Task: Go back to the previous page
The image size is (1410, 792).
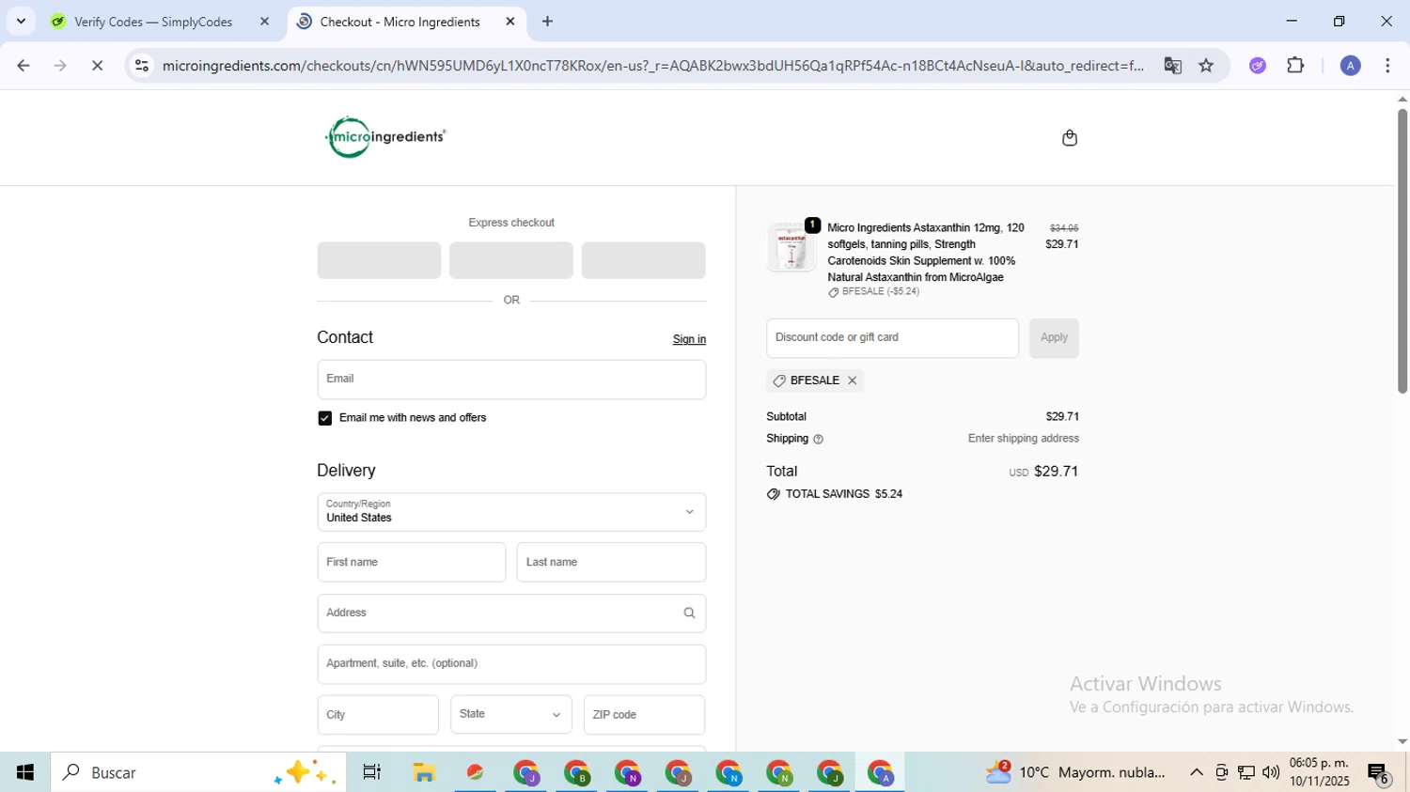Action: tap(23, 66)
